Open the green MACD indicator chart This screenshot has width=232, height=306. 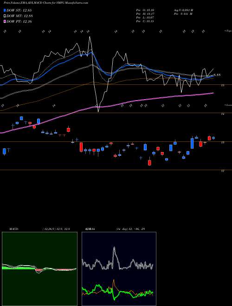(39, 269)
